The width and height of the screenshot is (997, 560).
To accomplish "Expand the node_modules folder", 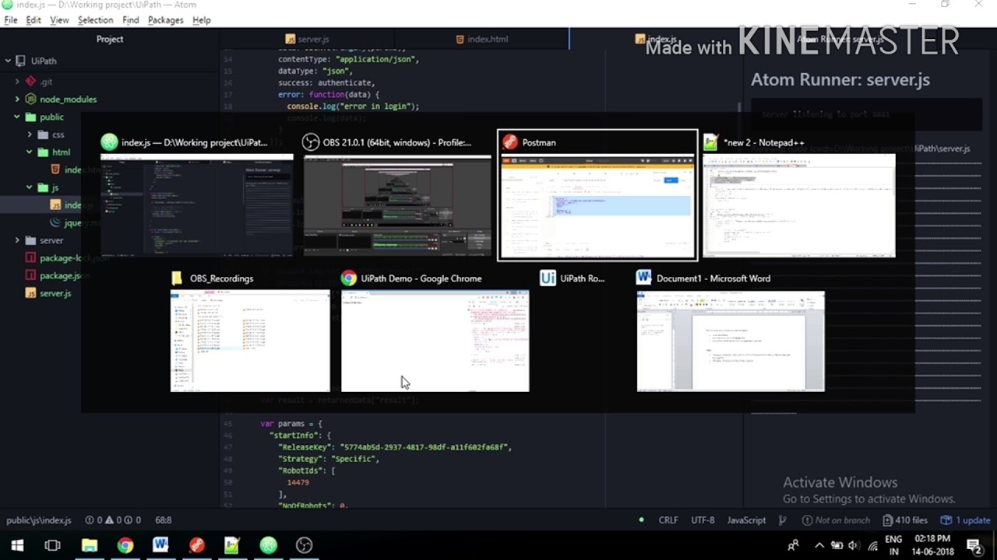I will pyautogui.click(x=17, y=100).
